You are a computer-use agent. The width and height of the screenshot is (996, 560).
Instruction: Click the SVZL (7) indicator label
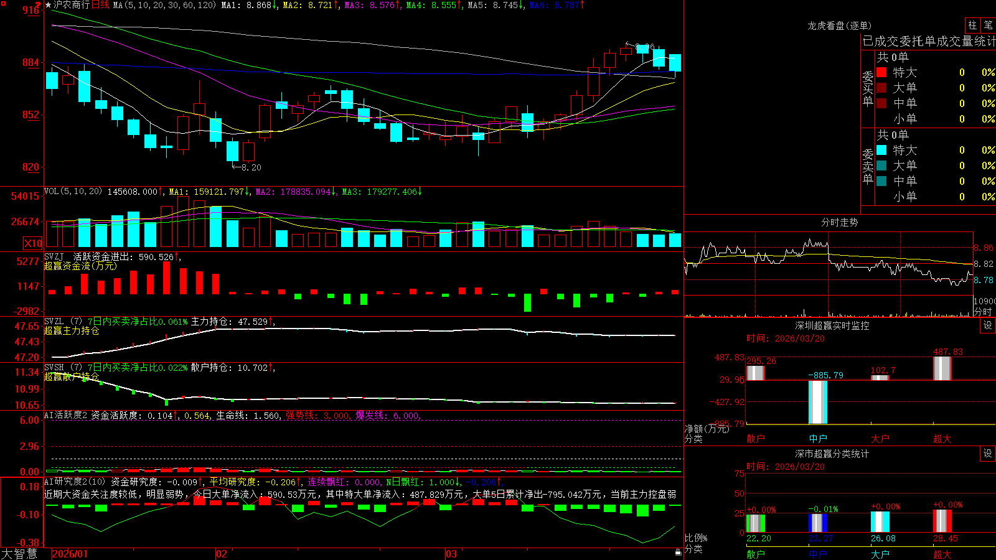point(63,322)
